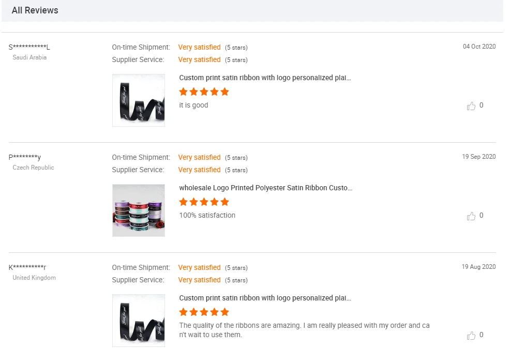Click thumbs-up on the Czech Republic review
This screenshot has width=524, height=363.
[471, 216]
